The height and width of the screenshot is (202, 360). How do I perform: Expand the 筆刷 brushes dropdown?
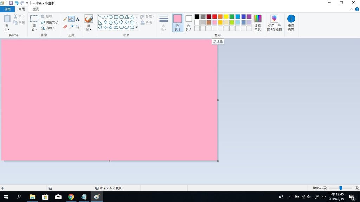89,30
